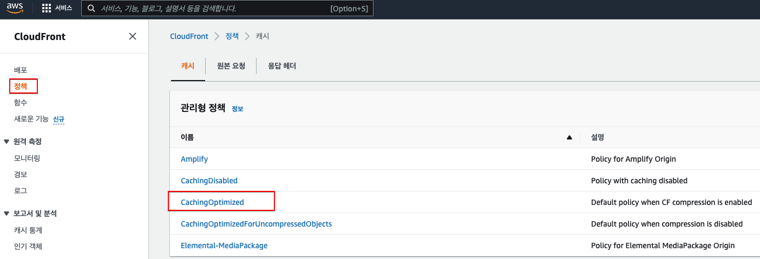Select the 'Policy for Amplify Origin' description
The image size is (760, 259).
633,159
